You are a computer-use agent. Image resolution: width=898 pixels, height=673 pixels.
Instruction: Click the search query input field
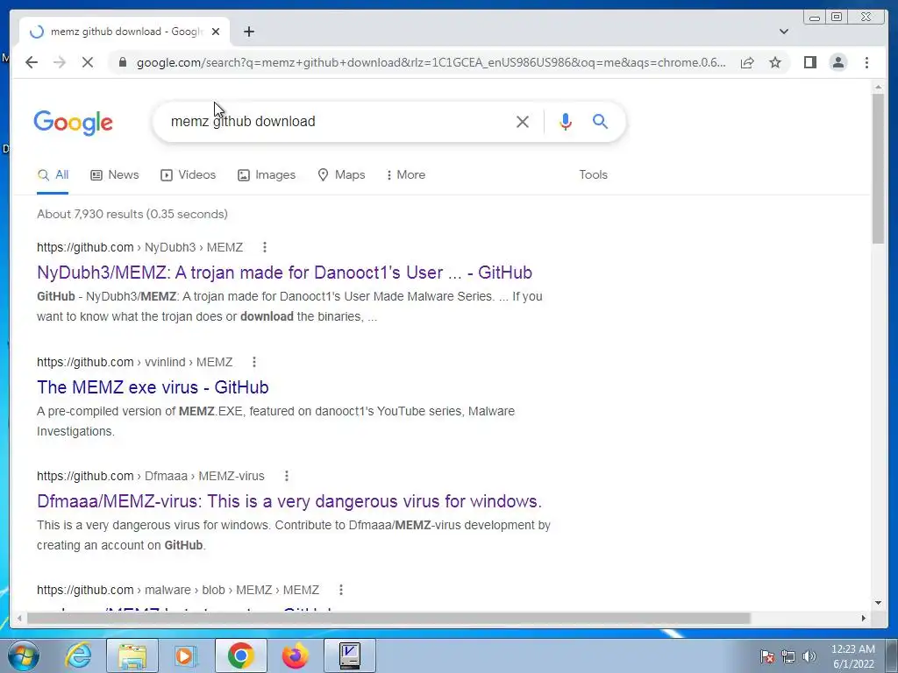[338, 121]
